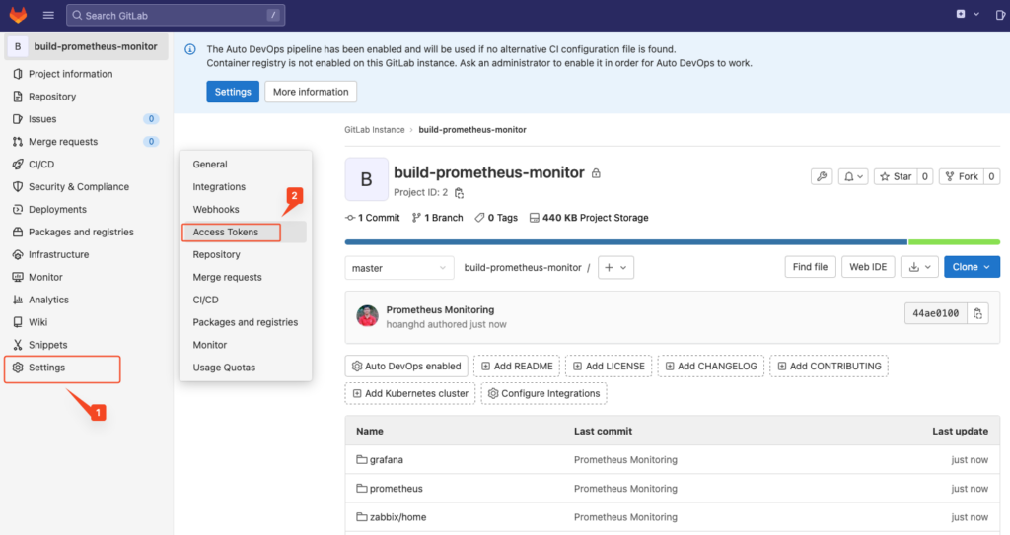Click the grafana folder icon
The image size is (1010, 535).
pos(361,460)
